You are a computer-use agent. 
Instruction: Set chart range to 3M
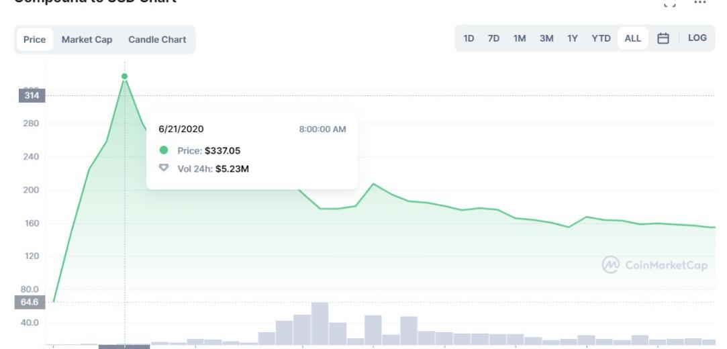tap(546, 38)
